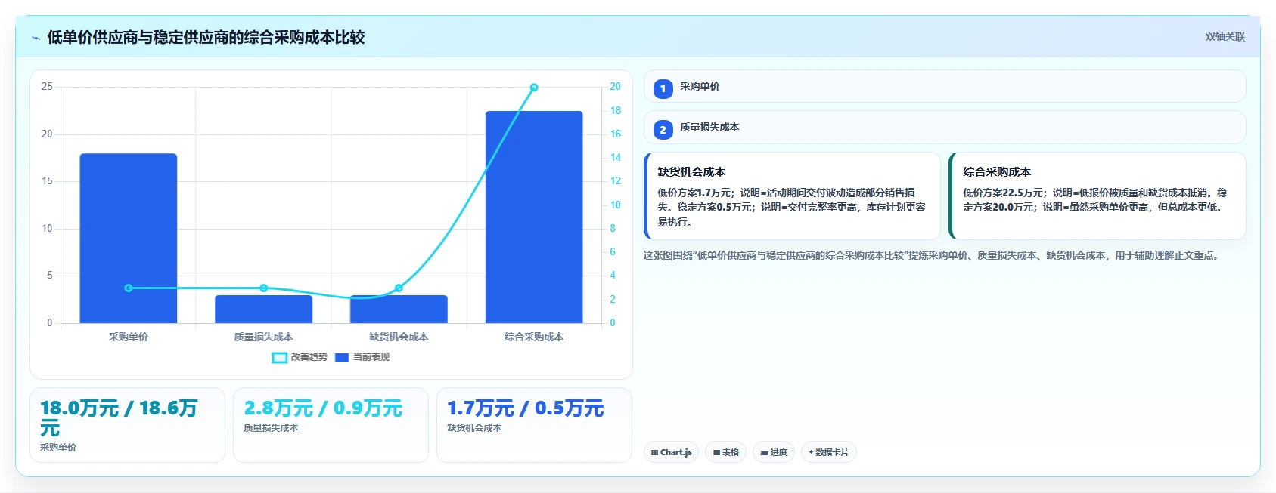The height and width of the screenshot is (493, 1276).
Task: Click the 采购单价 bar in chart
Action: [x=129, y=238]
